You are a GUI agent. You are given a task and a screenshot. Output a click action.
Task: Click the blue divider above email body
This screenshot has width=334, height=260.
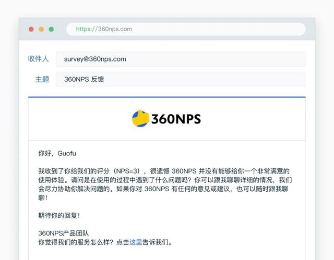click(x=167, y=97)
